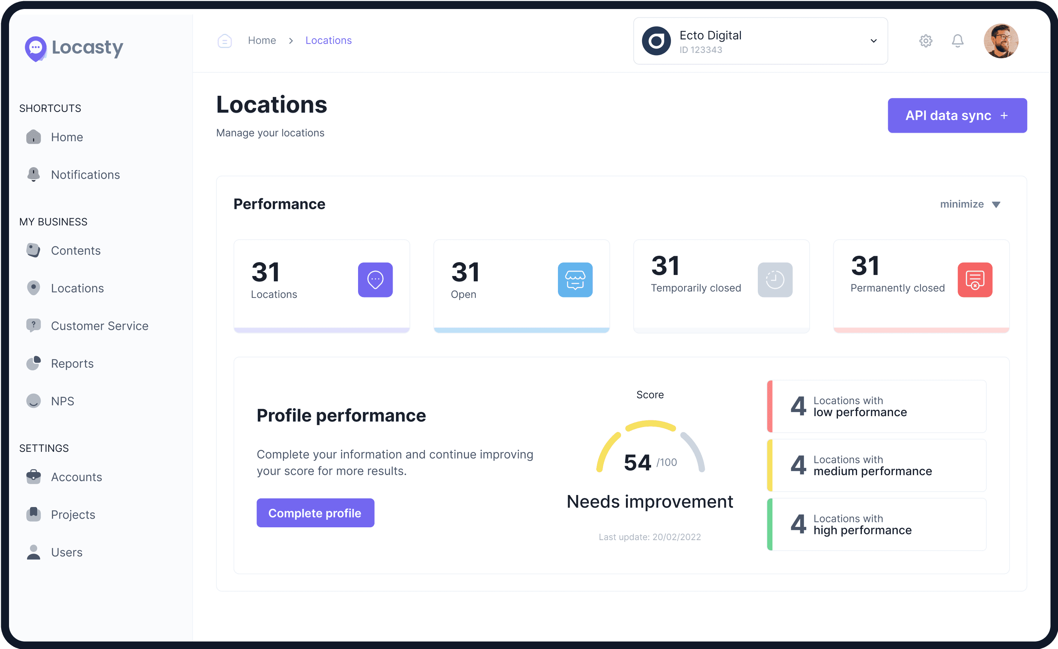1058x649 pixels.
Task: Open Accounts under Settings
Action: (76, 477)
